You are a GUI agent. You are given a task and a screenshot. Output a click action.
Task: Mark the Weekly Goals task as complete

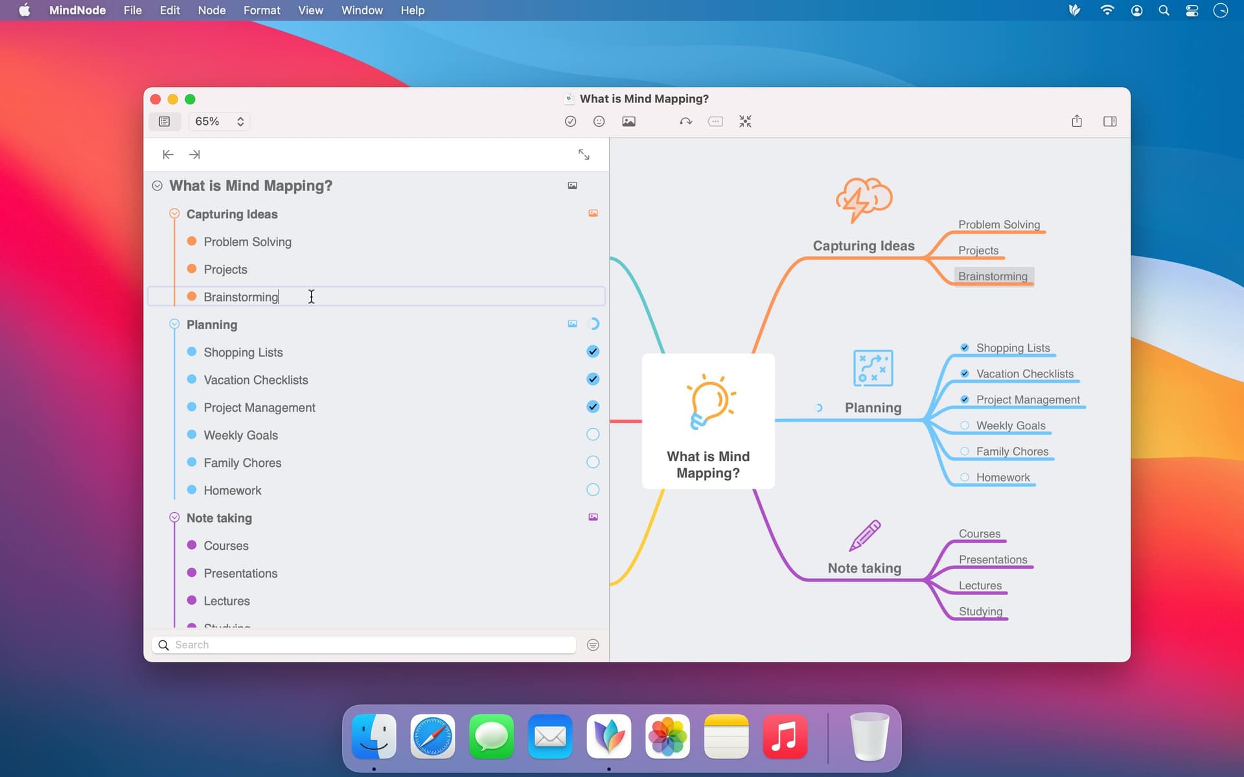(592, 434)
